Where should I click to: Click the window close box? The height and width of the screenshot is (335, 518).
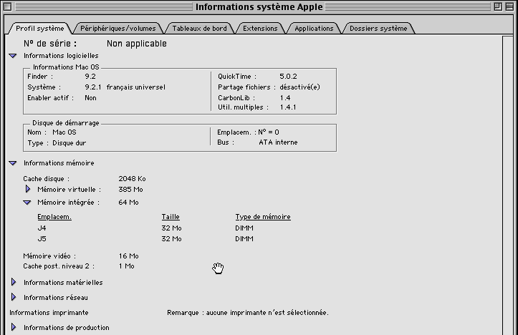tap(8, 6)
